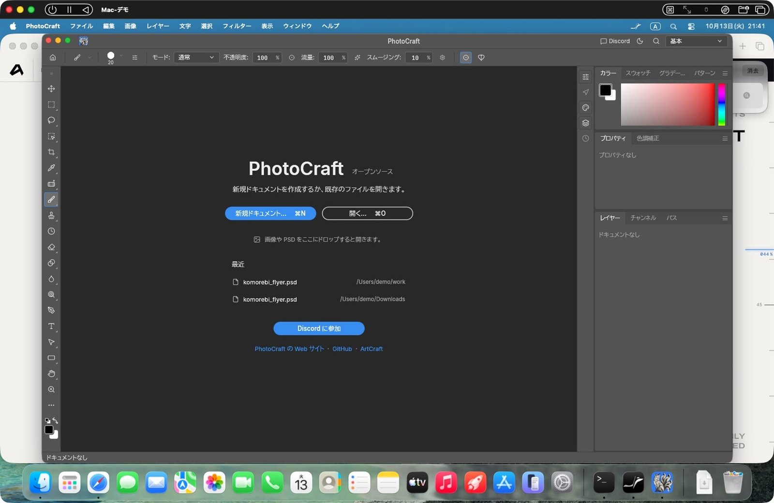
Task: Open the History clock icon in side strip
Action: tap(585, 138)
